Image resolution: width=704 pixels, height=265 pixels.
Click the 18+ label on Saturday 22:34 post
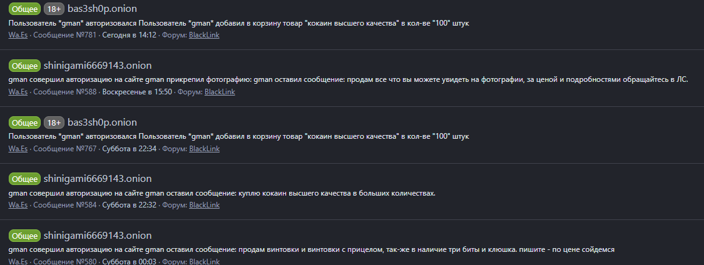pos(54,122)
